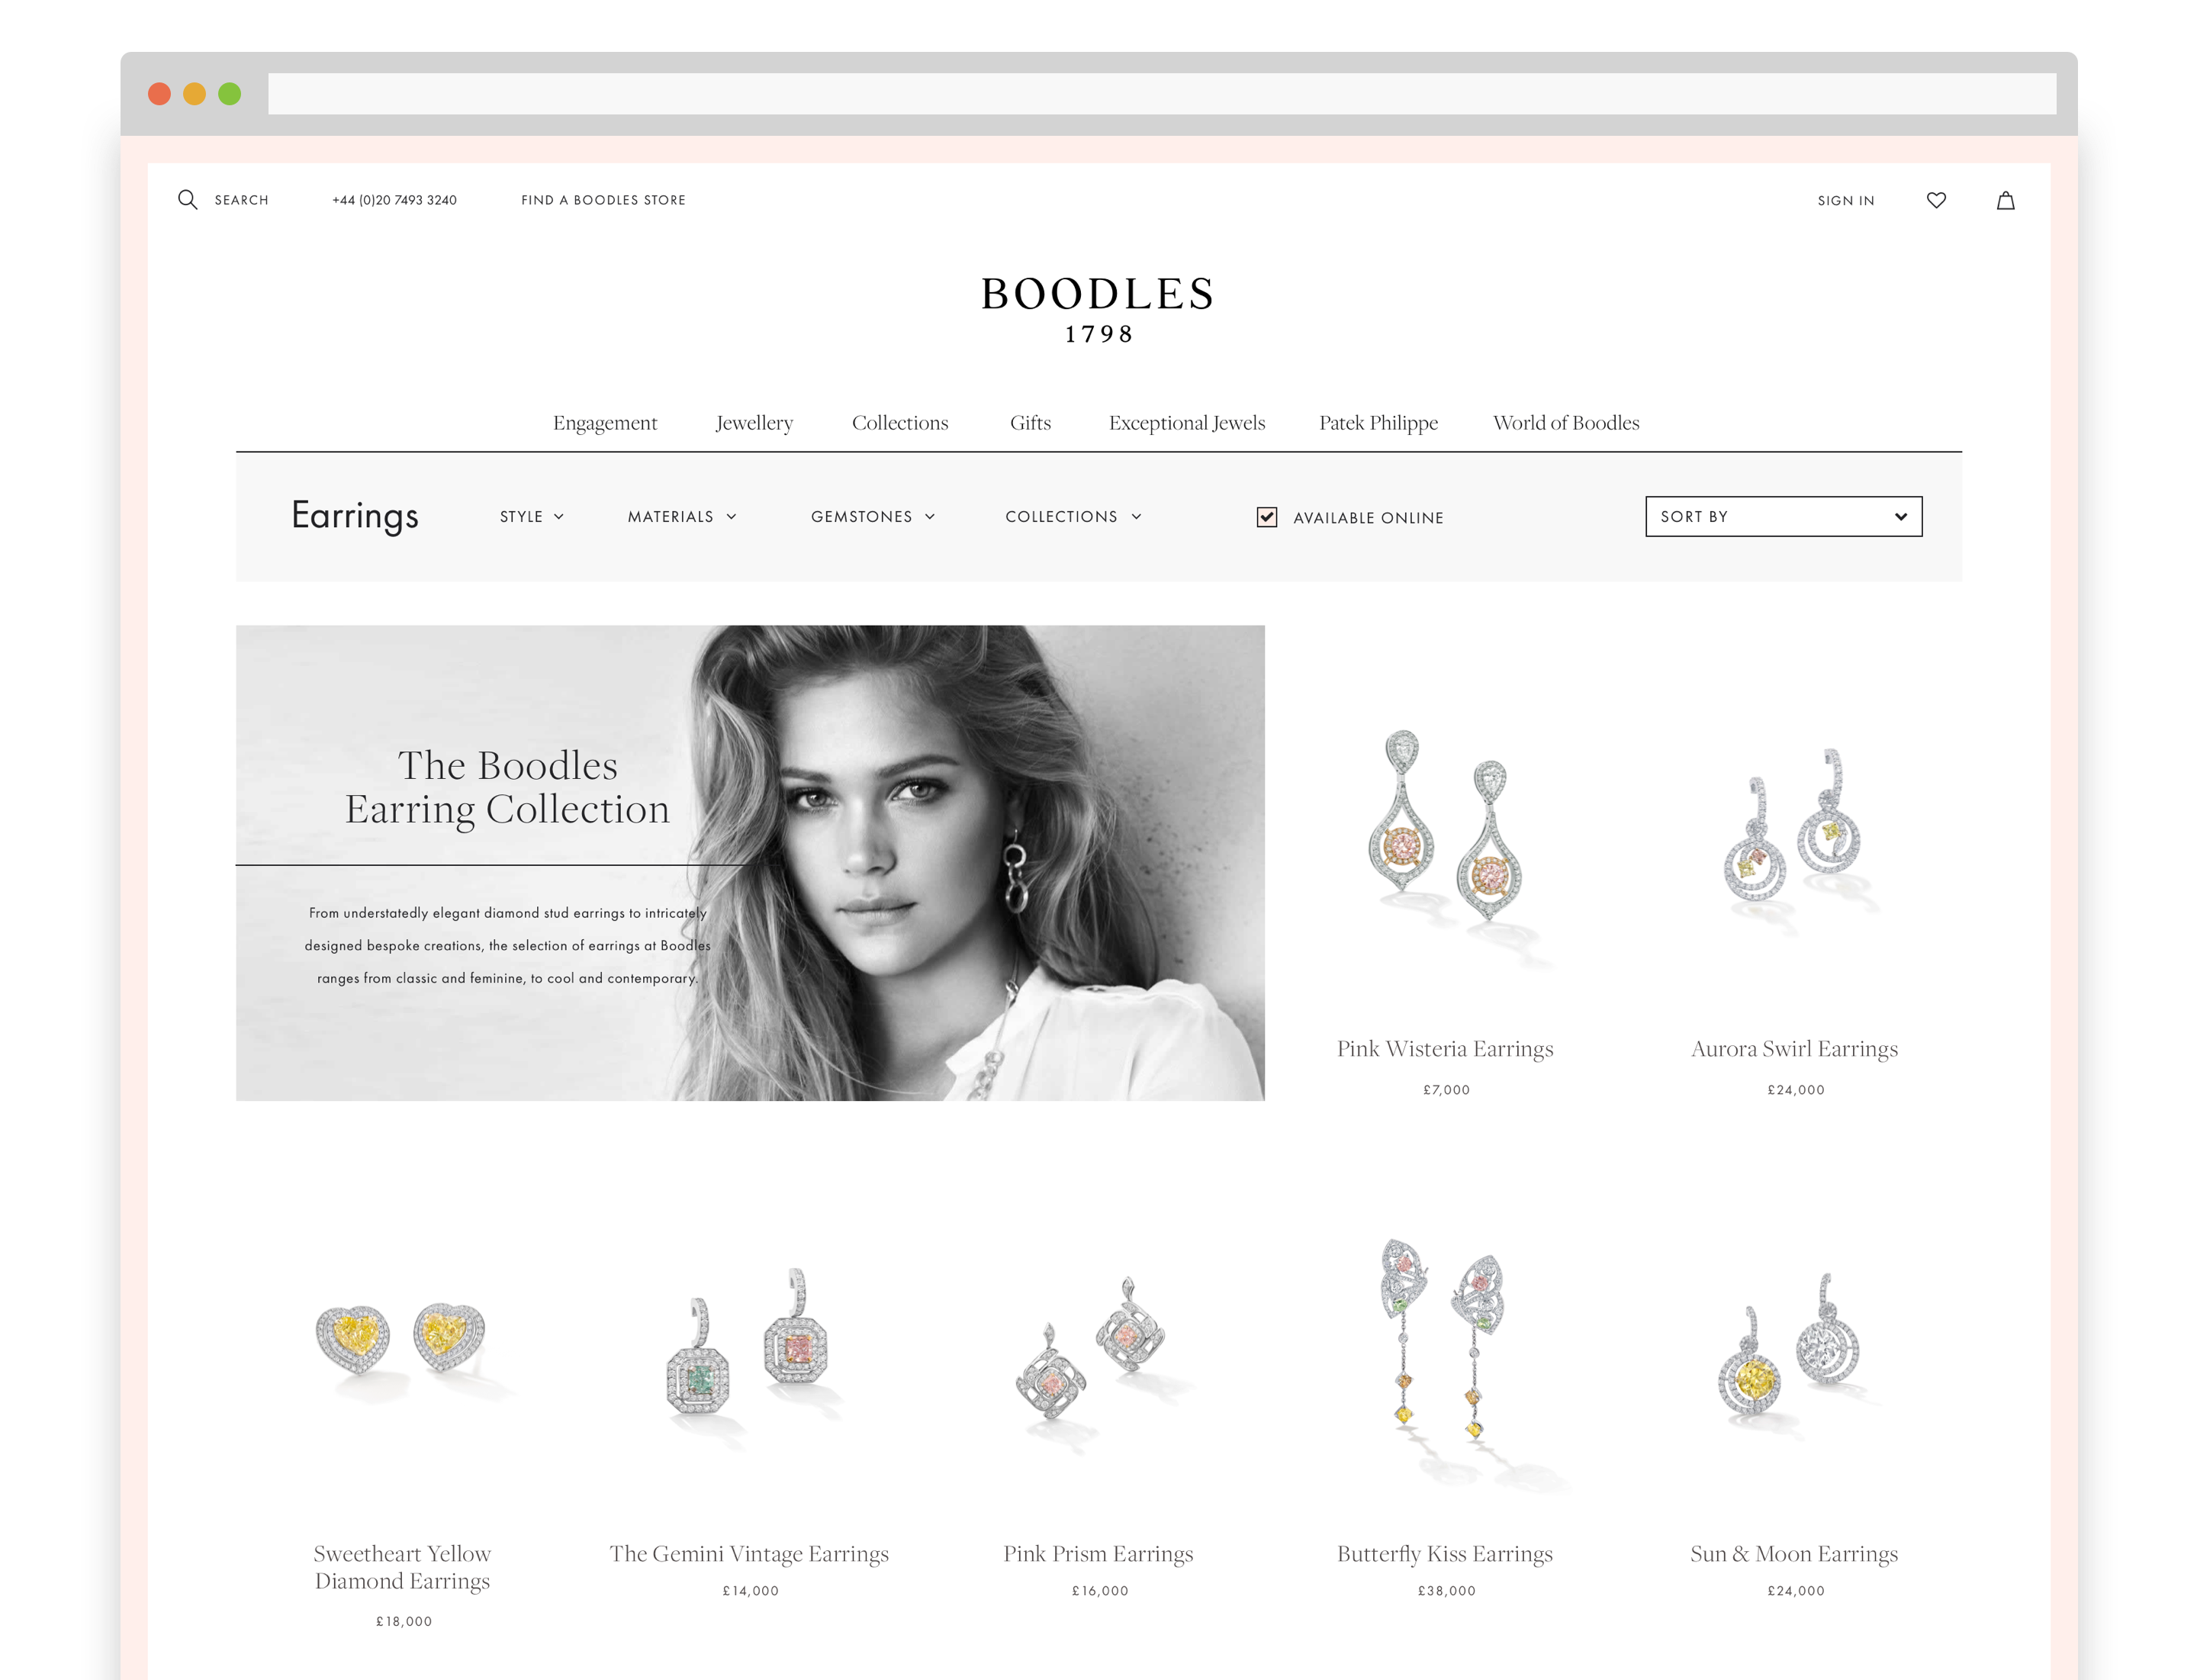Click the yellow window dot
The height and width of the screenshot is (1680, 2197).
click(x=194, y=94)
